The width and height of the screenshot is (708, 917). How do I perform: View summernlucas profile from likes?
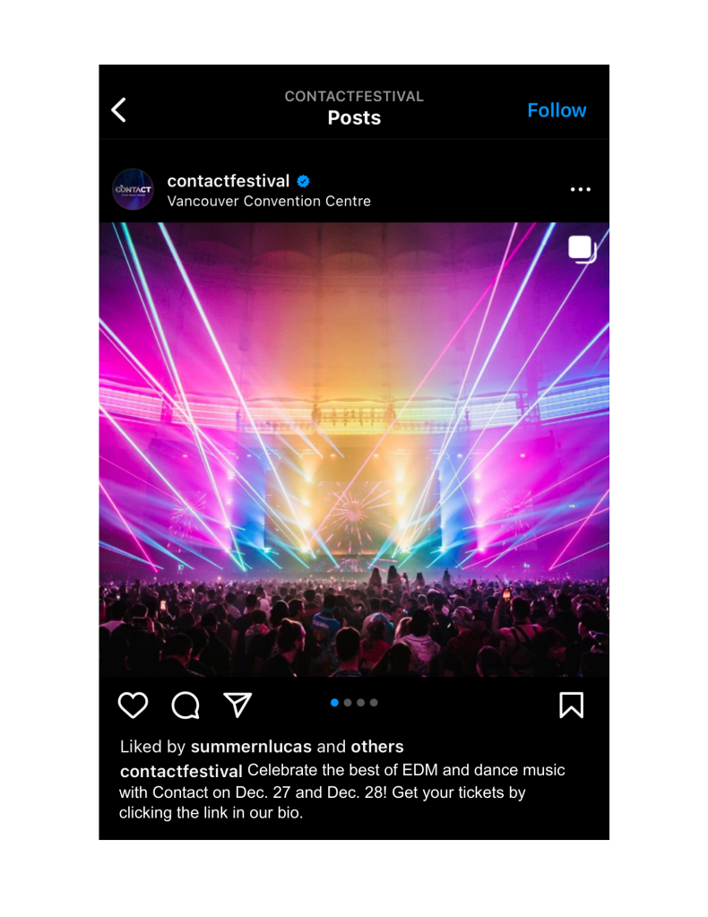pos(252,746)
